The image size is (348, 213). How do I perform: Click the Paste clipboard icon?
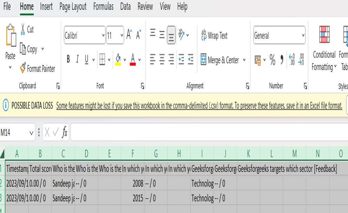click(x=11, y=35)
